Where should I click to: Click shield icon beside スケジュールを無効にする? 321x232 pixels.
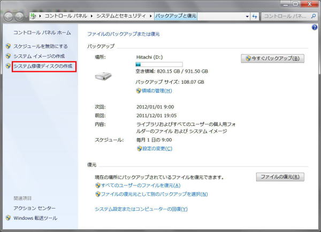coord(8,46)
